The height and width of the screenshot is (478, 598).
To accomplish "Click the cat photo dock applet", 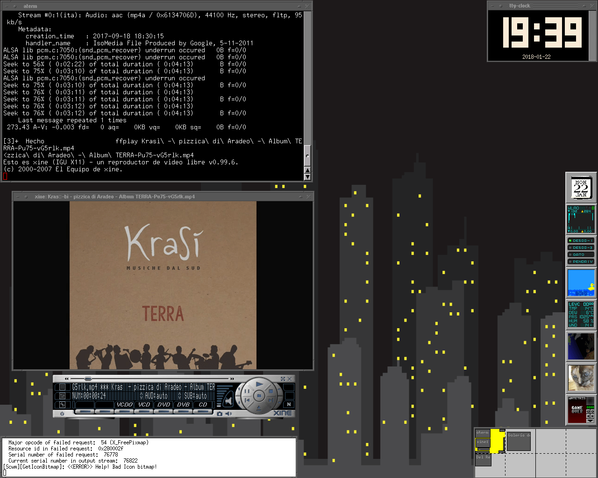I will point(581,378).
